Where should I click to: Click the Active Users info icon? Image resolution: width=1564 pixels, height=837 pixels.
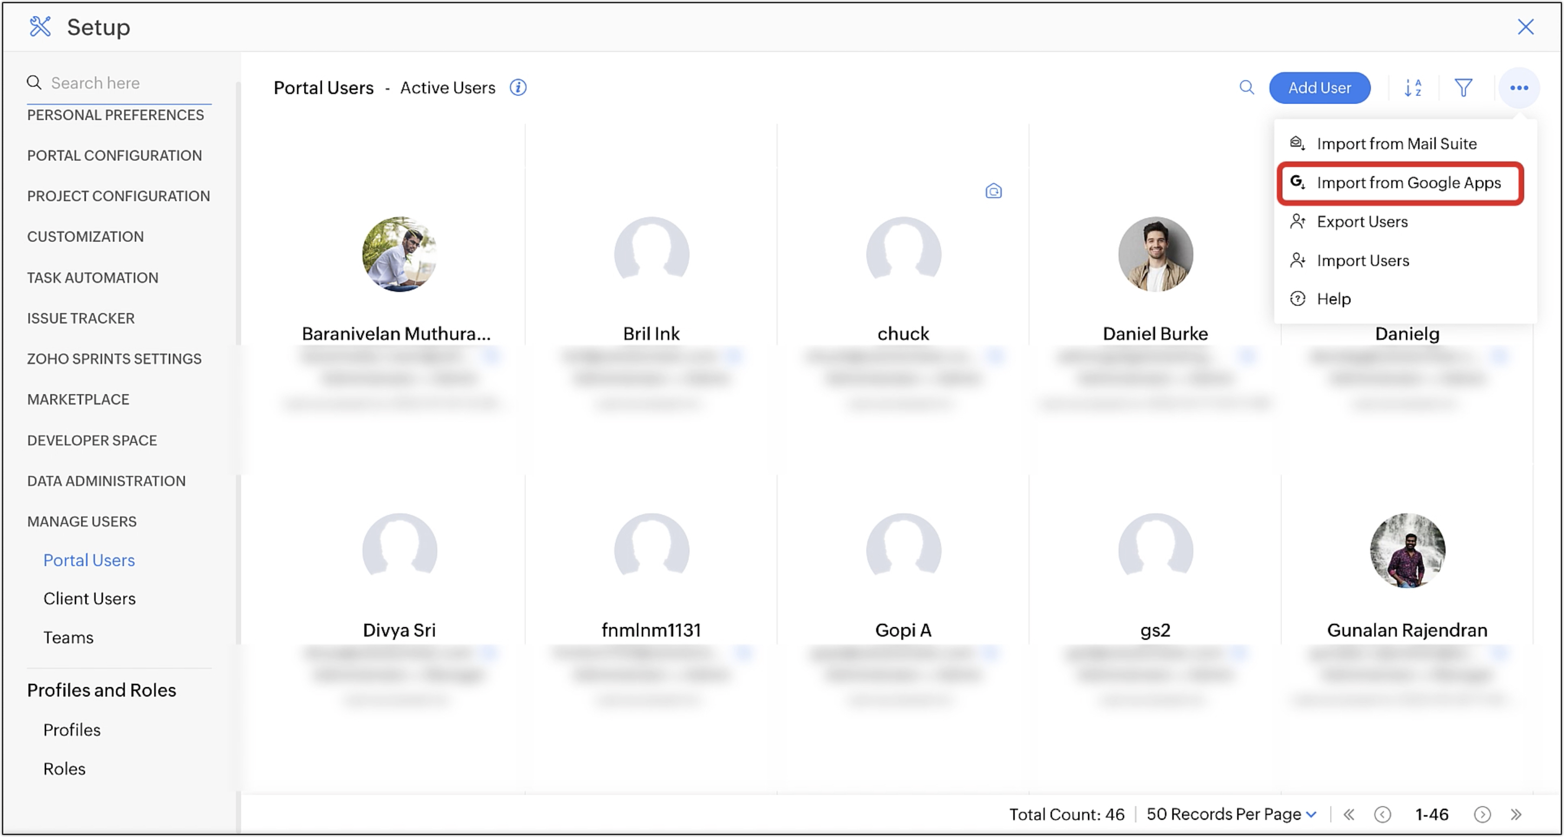pyautogui.click(x=518, y=88)
